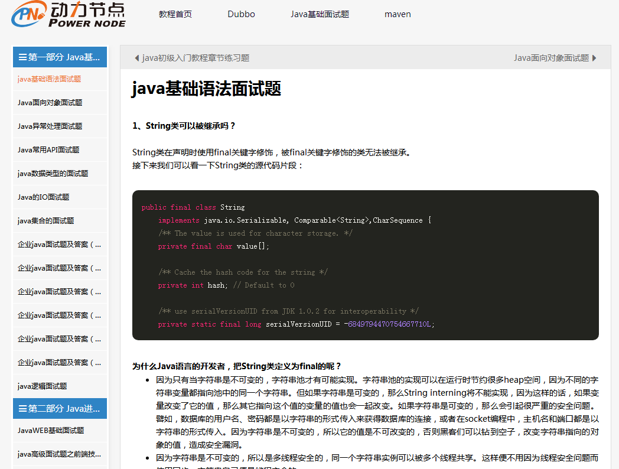Image resolution: width=619 pixels, height=469 pixels.
Task: Collapse the 第二部分 Java进阶 sidebar section
Action: [60, 409]
